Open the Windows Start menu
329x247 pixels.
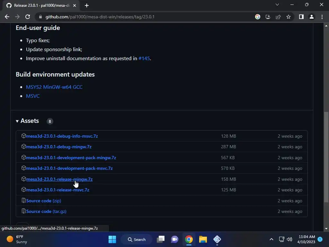(112, 239)
